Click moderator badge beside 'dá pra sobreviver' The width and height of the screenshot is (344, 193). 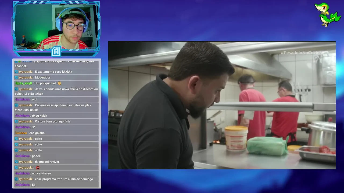pyautogui.click(x=16, y=162)
